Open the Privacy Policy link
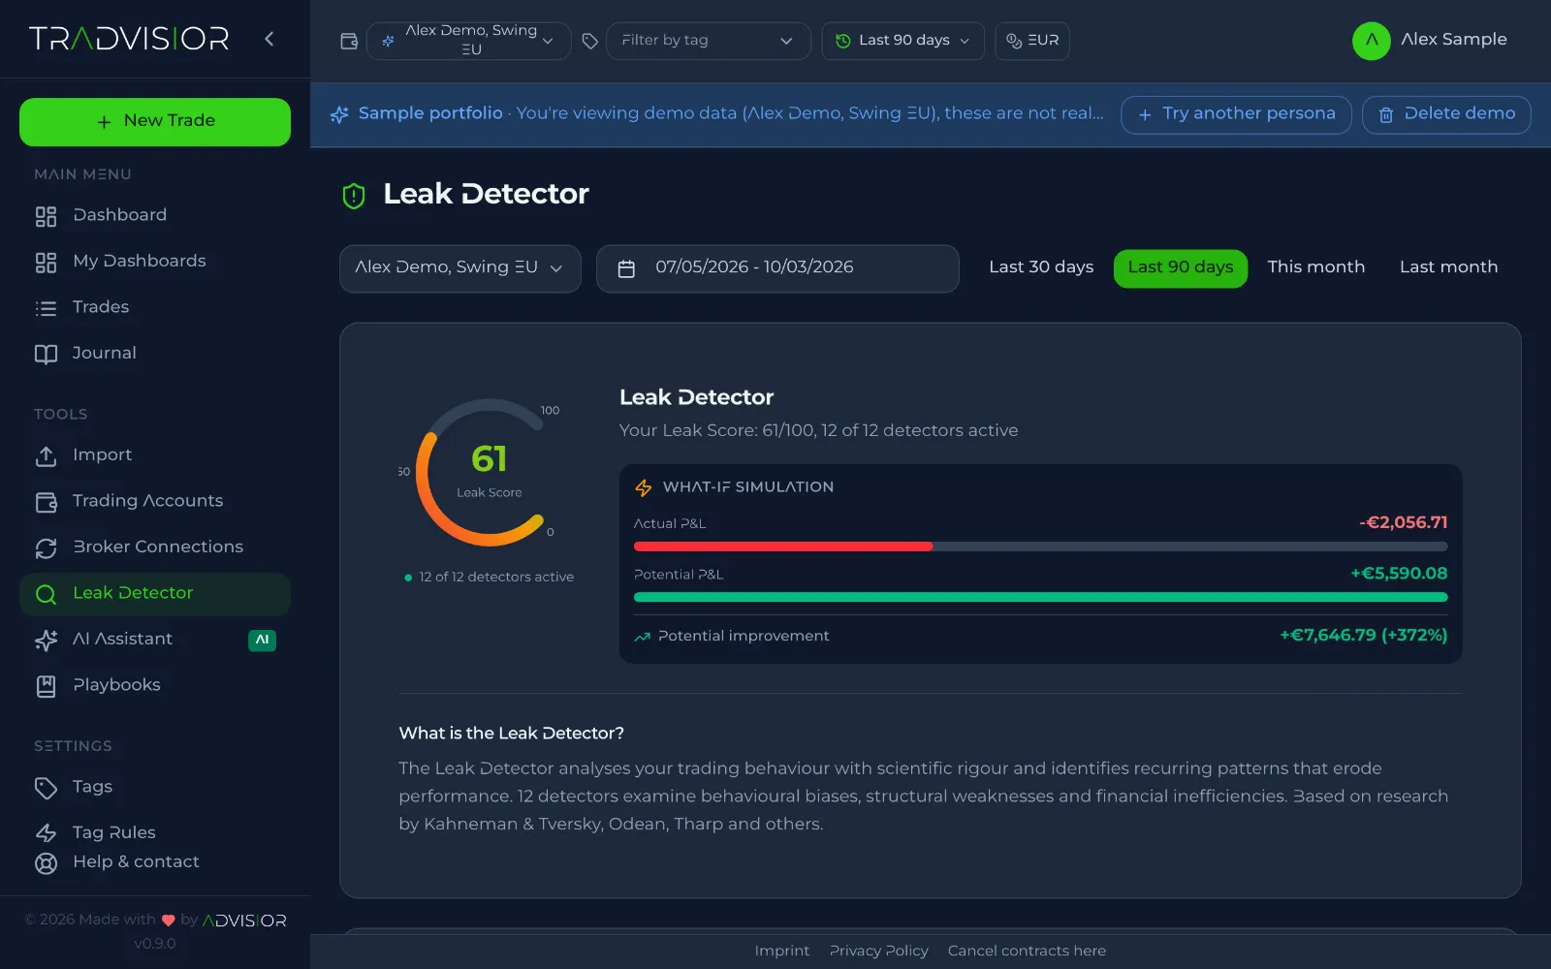The image size is (1551, 969). click(x=879, y=952)
